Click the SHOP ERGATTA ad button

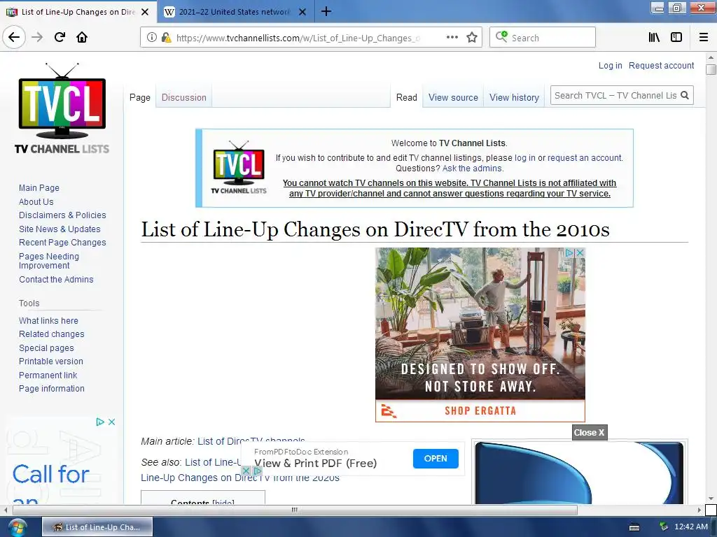480,411
